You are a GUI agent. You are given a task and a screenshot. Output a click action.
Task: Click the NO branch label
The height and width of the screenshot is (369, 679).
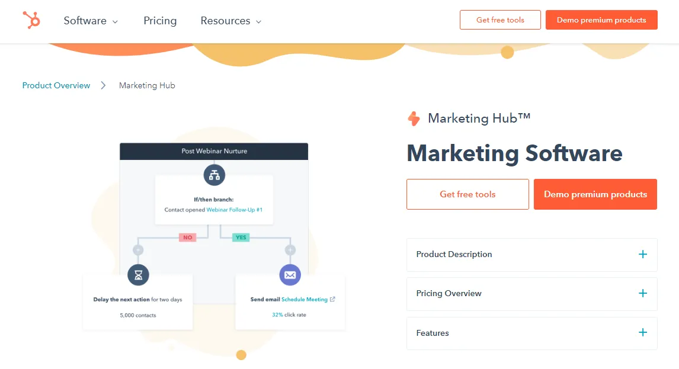[x=187, y=238]
